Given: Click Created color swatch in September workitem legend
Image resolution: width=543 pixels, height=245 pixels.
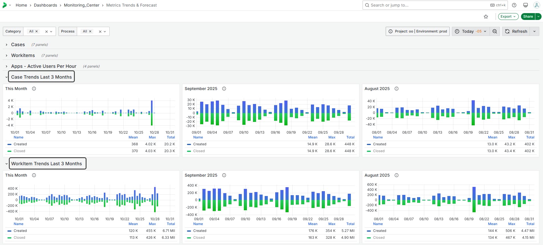Looking at the screenshot, I should coord(189,231).
